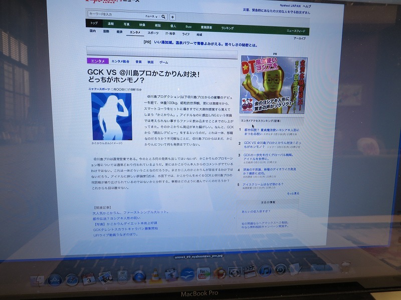The width and height of the screenshot is (401, 300).
Task: Switch to the 写真 tab in green bar
Action: (126, 24)
